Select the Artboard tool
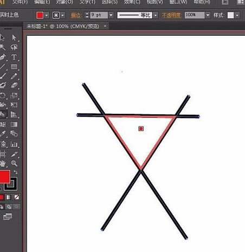The image size is (245, 252). pyautogui.click(x=2, y=154)
